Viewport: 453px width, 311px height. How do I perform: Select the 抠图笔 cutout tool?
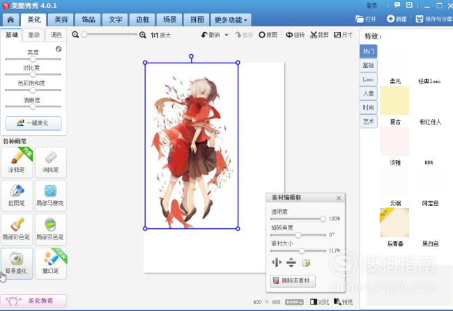point(17,196)
